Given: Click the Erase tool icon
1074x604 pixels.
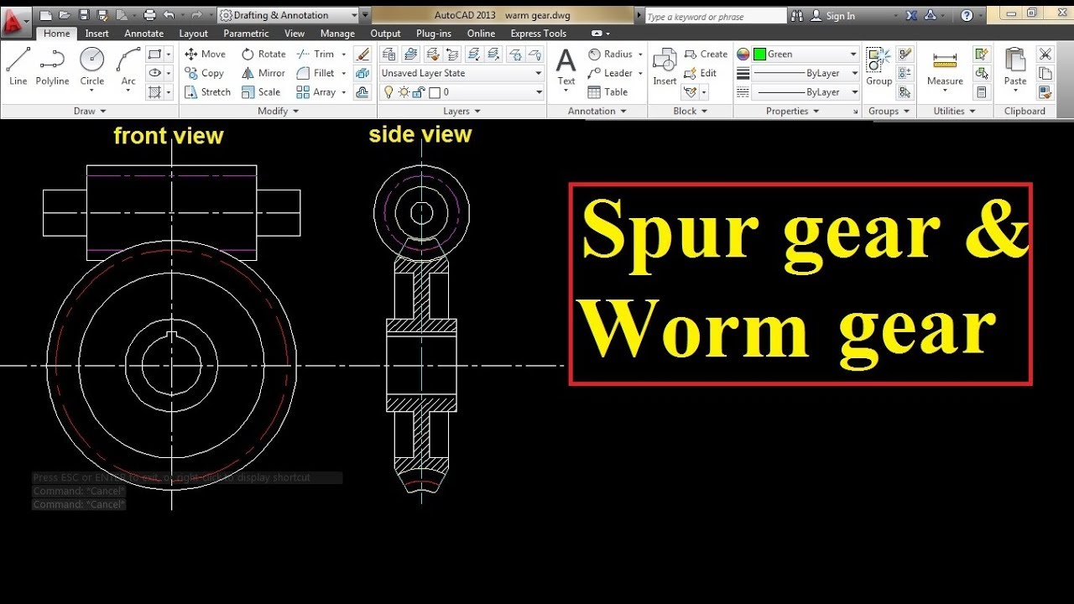Looking at the screenshot, I should click(x=362, y=54).
